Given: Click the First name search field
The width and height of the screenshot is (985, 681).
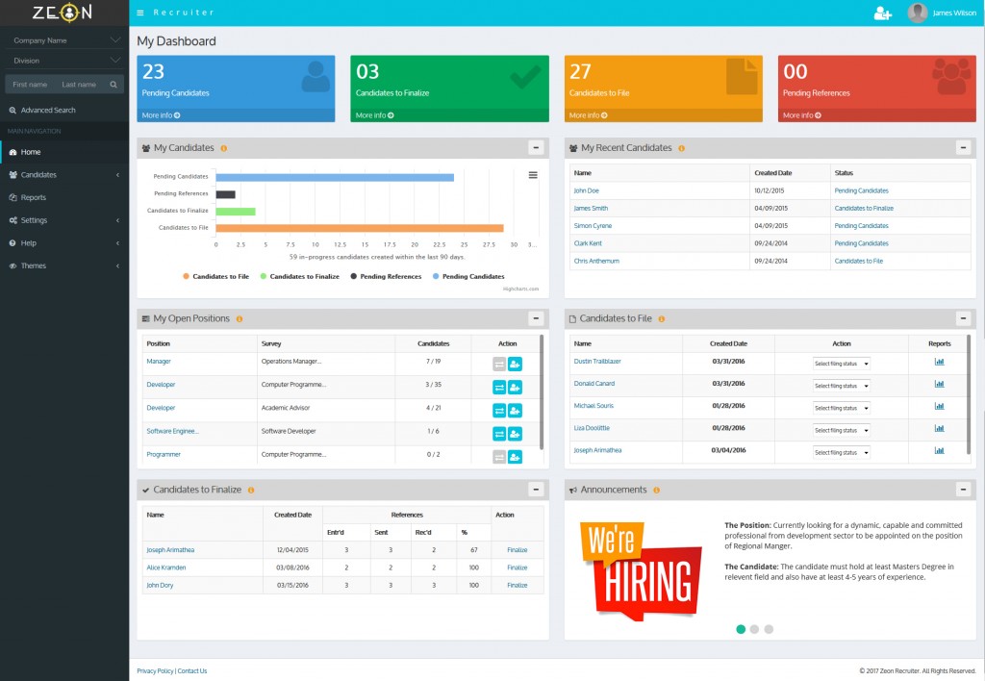Looking at the screenshot, I should pyautogui.click(x=30, y=85).
